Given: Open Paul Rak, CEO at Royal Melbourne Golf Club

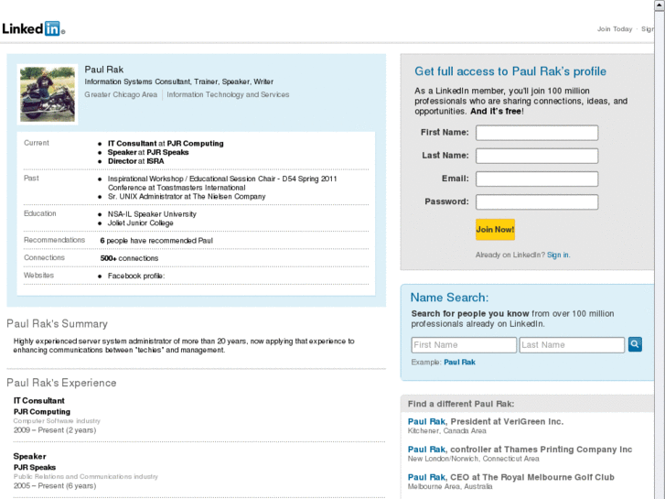Looking at the screenshot, I should click(x=511, y=477).
